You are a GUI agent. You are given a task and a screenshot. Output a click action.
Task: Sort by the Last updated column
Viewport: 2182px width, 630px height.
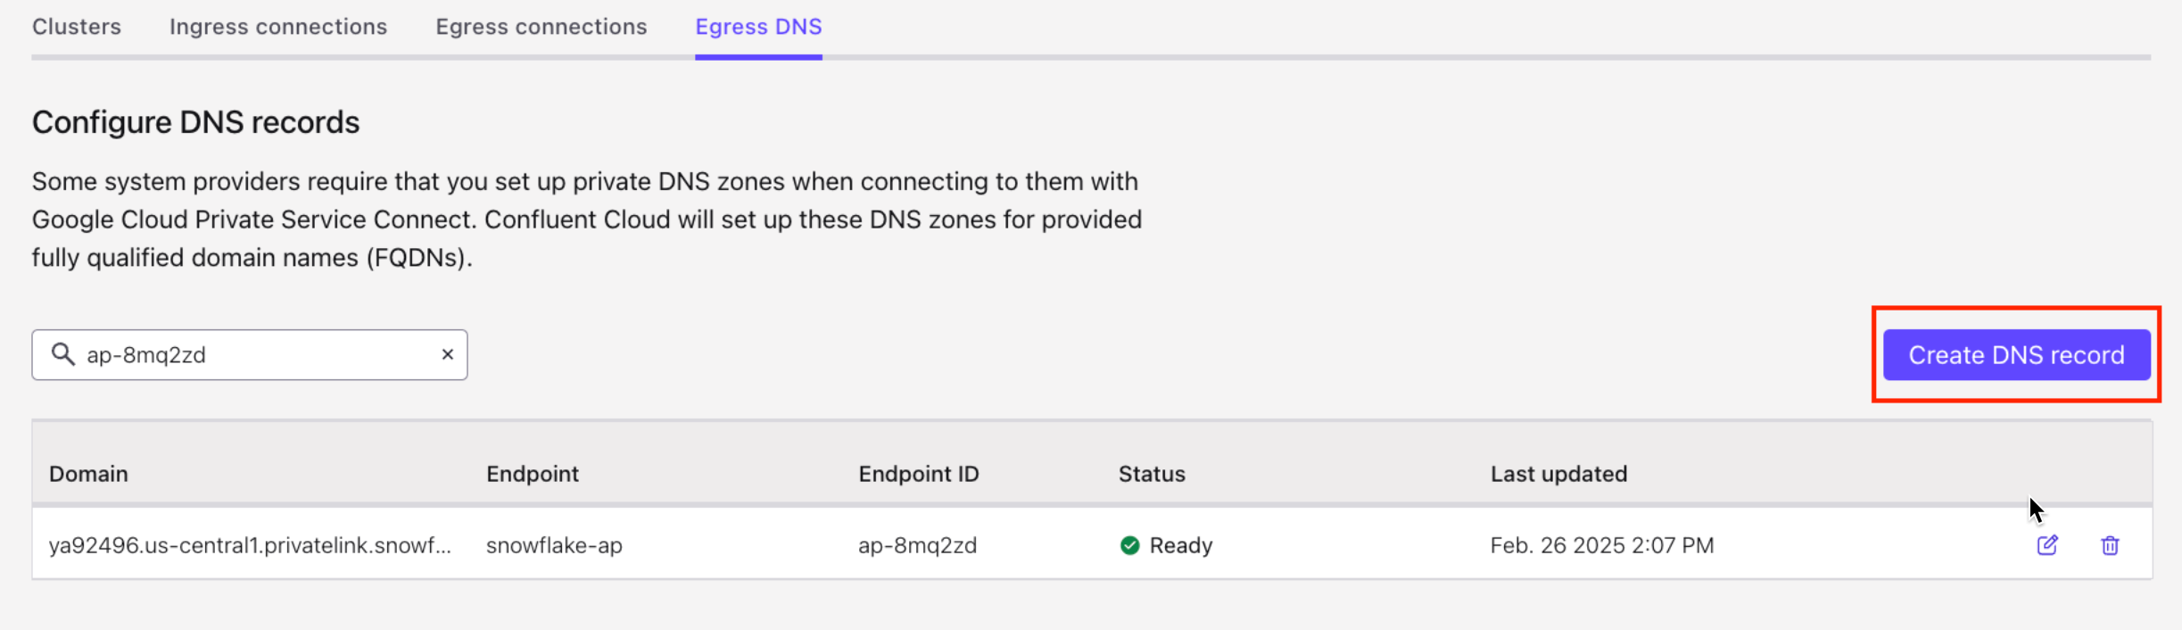[1558, 474]
